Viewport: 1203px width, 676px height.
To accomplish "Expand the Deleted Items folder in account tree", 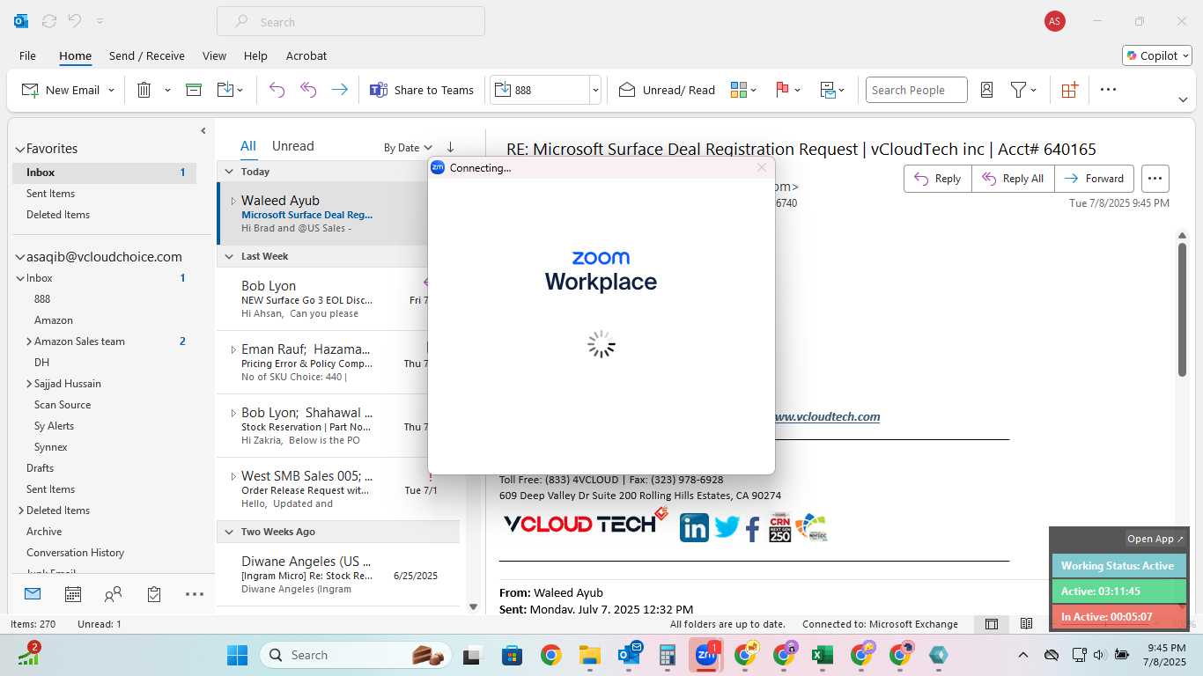I will click(21, 511).
